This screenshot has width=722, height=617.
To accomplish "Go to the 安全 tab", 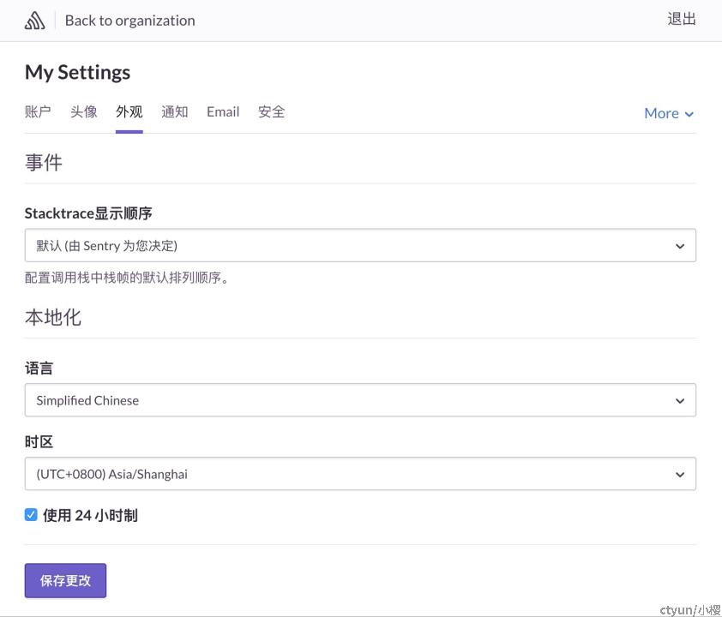I will (271, 111).
